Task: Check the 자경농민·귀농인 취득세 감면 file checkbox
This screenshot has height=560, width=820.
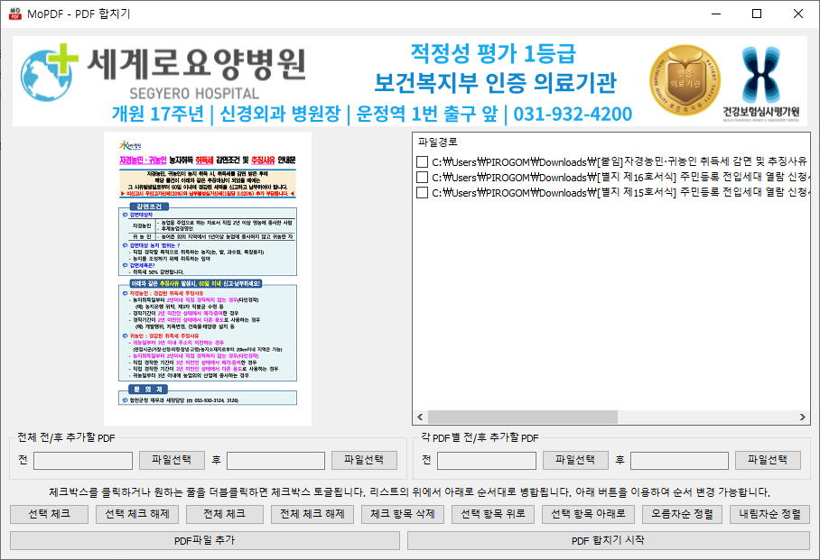Action: click(x=422, y=162)
